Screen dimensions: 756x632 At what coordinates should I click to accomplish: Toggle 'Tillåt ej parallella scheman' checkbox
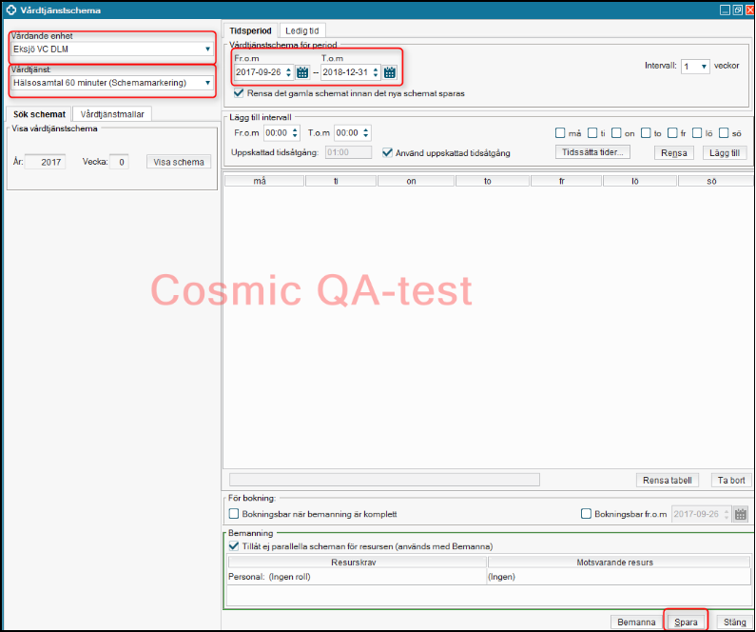tap(235, 546)
